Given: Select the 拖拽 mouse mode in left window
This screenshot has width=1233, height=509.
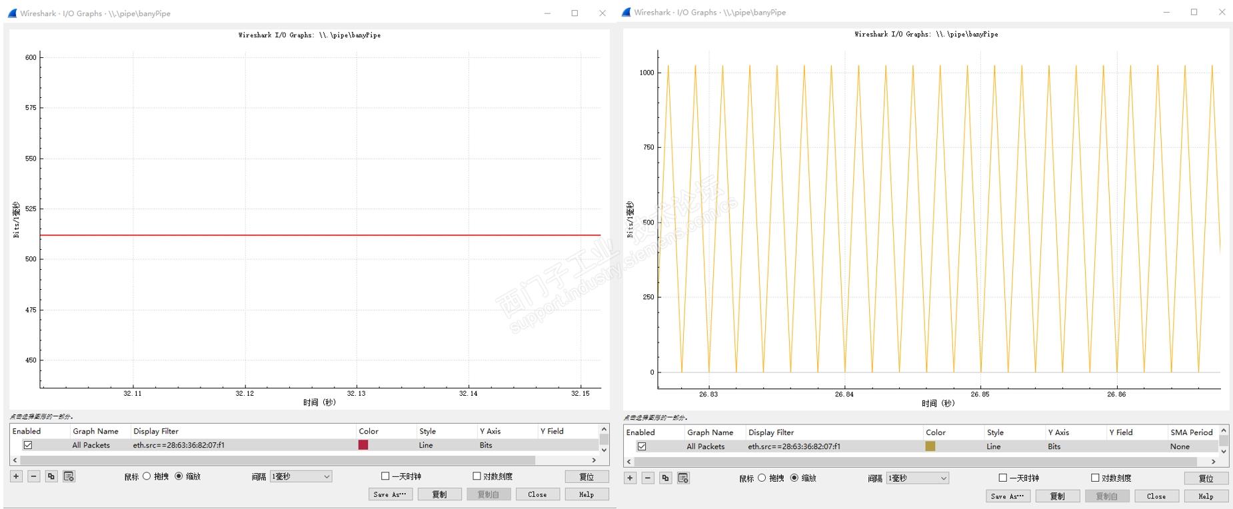Looking at the screenshot, I should pos(147,476).
